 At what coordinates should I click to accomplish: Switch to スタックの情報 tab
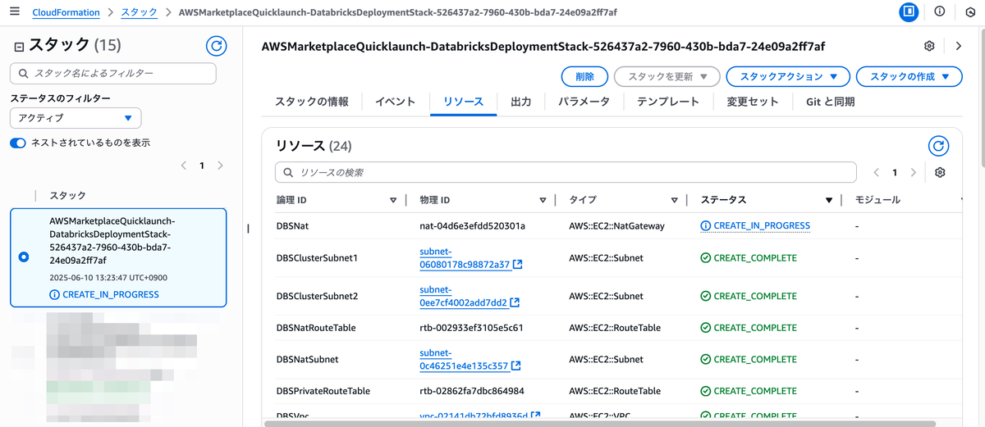point(312,102)
